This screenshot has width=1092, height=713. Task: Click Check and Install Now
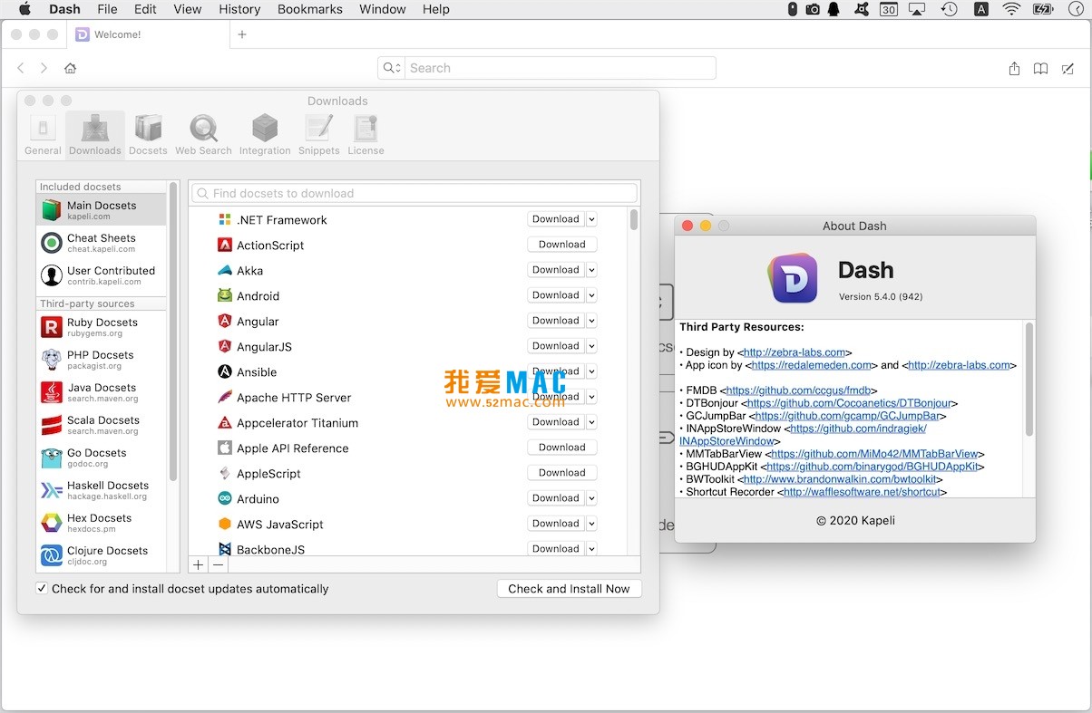569,589
